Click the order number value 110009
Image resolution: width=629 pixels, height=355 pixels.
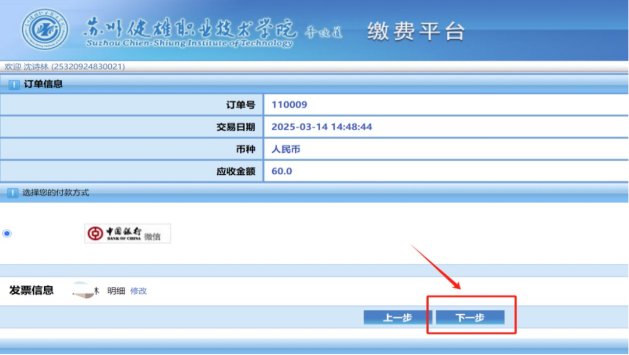point(289,105)
